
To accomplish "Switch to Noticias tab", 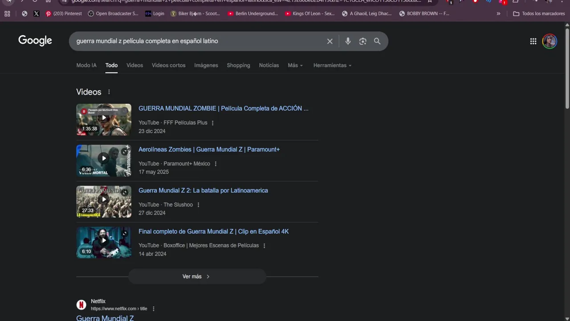I will click(x=269, y=65).
